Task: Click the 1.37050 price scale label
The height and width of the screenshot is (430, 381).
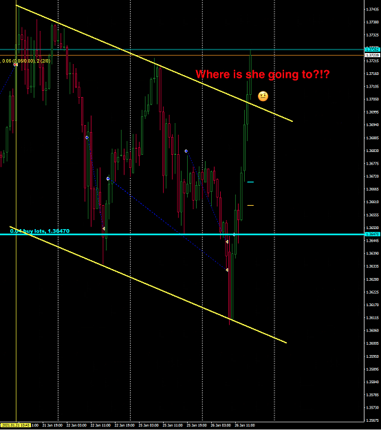Action: [x=372, y=99]
